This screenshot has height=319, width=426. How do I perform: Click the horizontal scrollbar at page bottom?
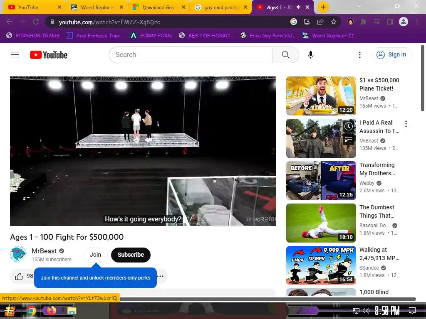[267, 299]
